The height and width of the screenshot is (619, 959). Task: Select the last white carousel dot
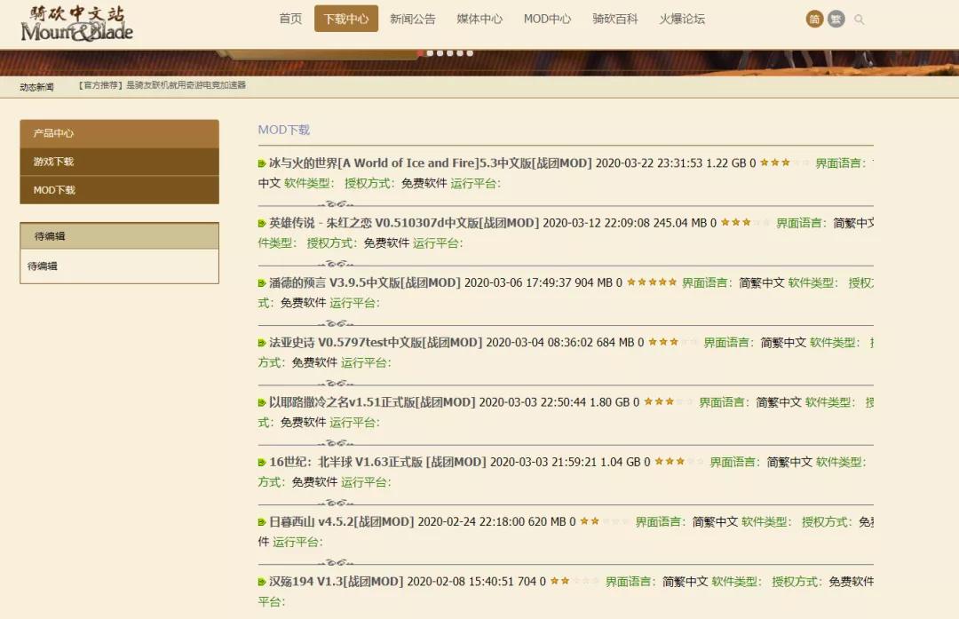[x=471, y=52]
